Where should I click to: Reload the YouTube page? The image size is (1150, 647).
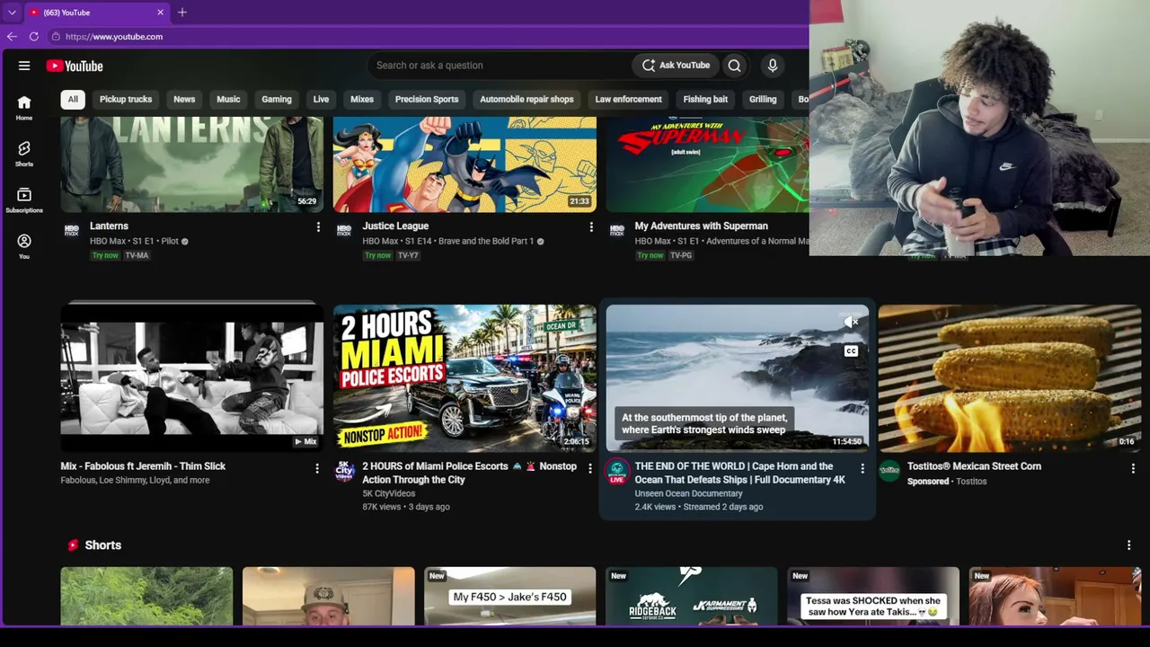(x=34, y=37)
